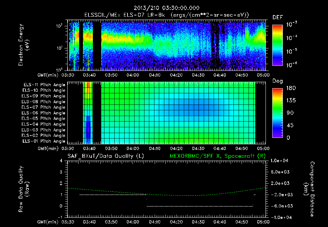Select the ELS-03 Pitch Angle row label
Viewport: 328px width, 227px height.
point(44,130)
